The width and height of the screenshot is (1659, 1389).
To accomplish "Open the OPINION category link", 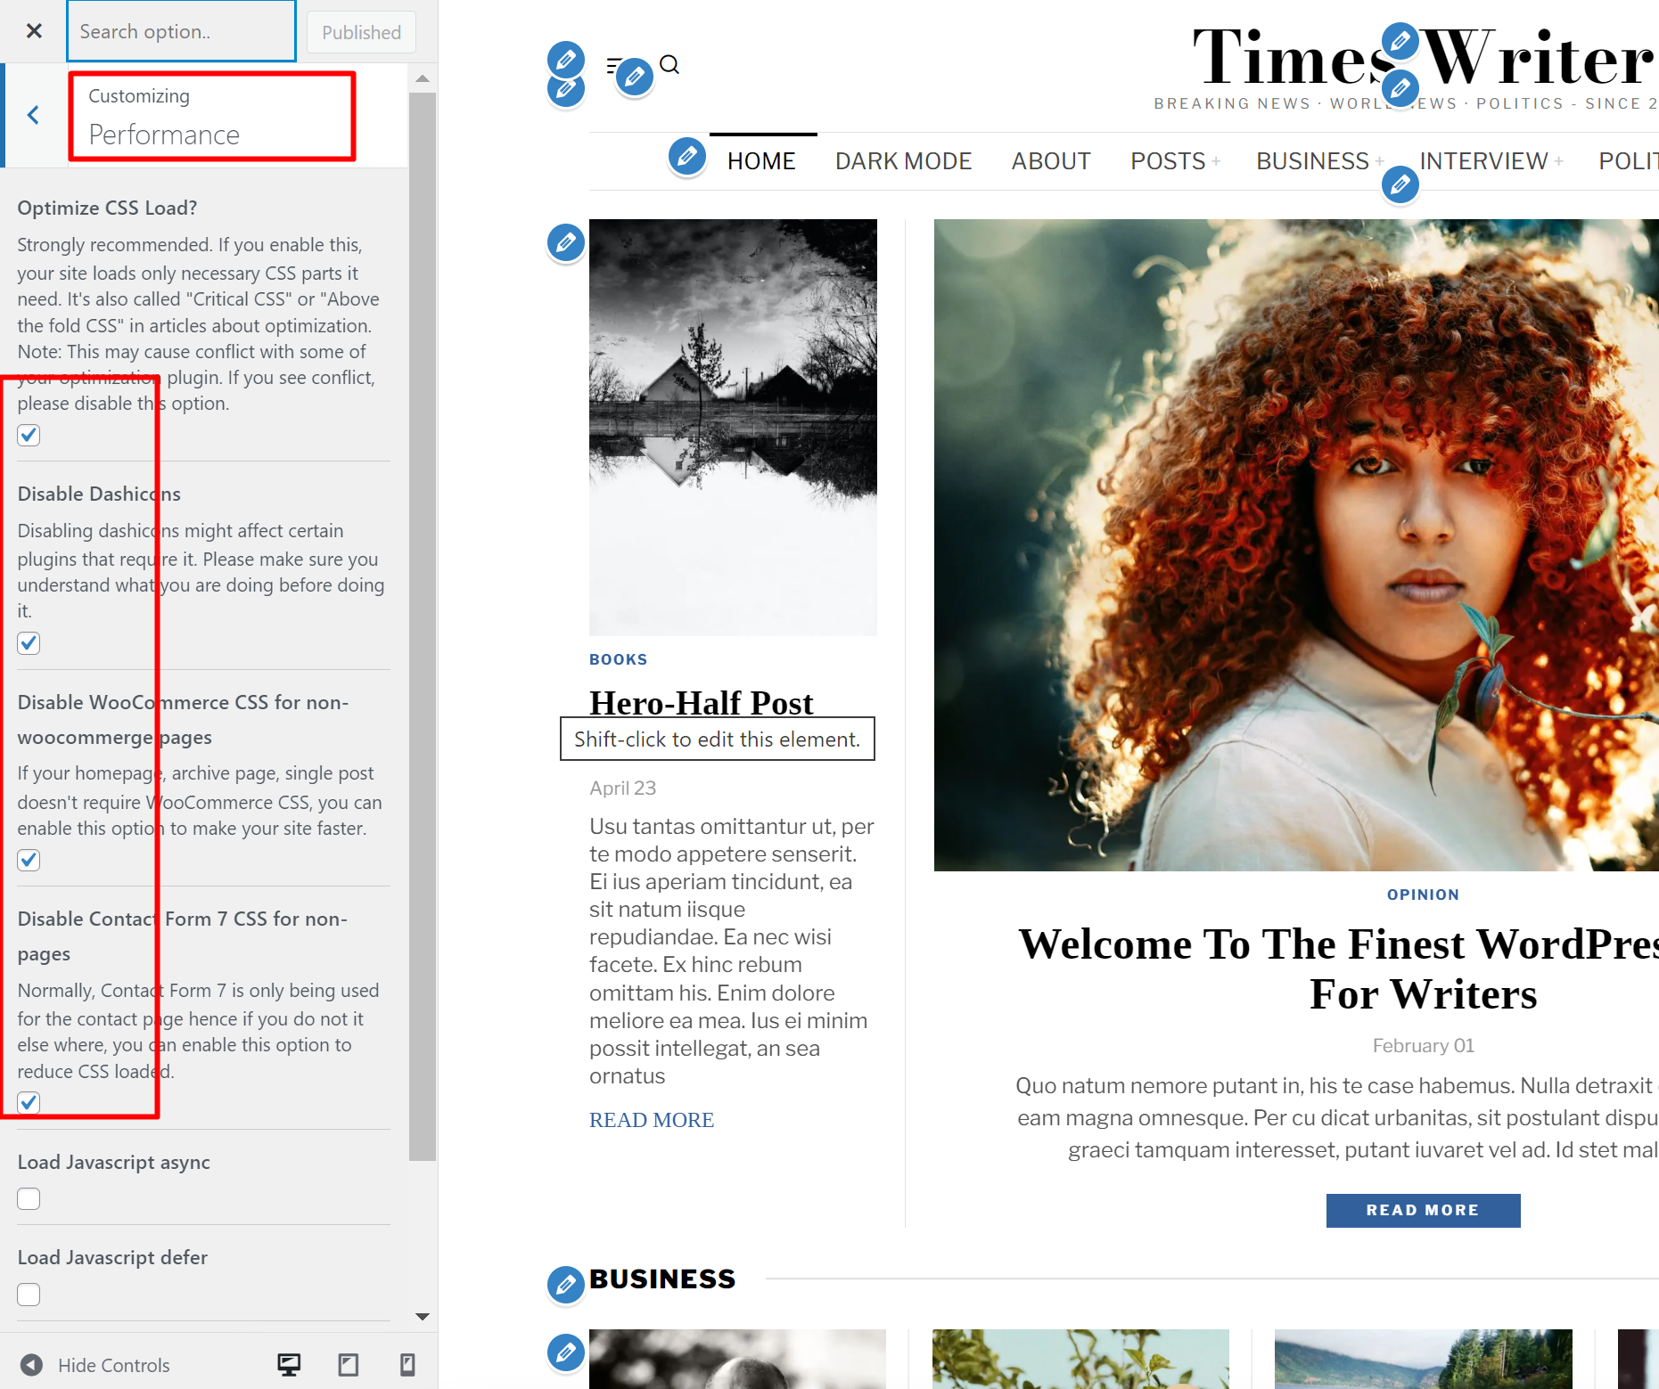I will (1423, 895).
